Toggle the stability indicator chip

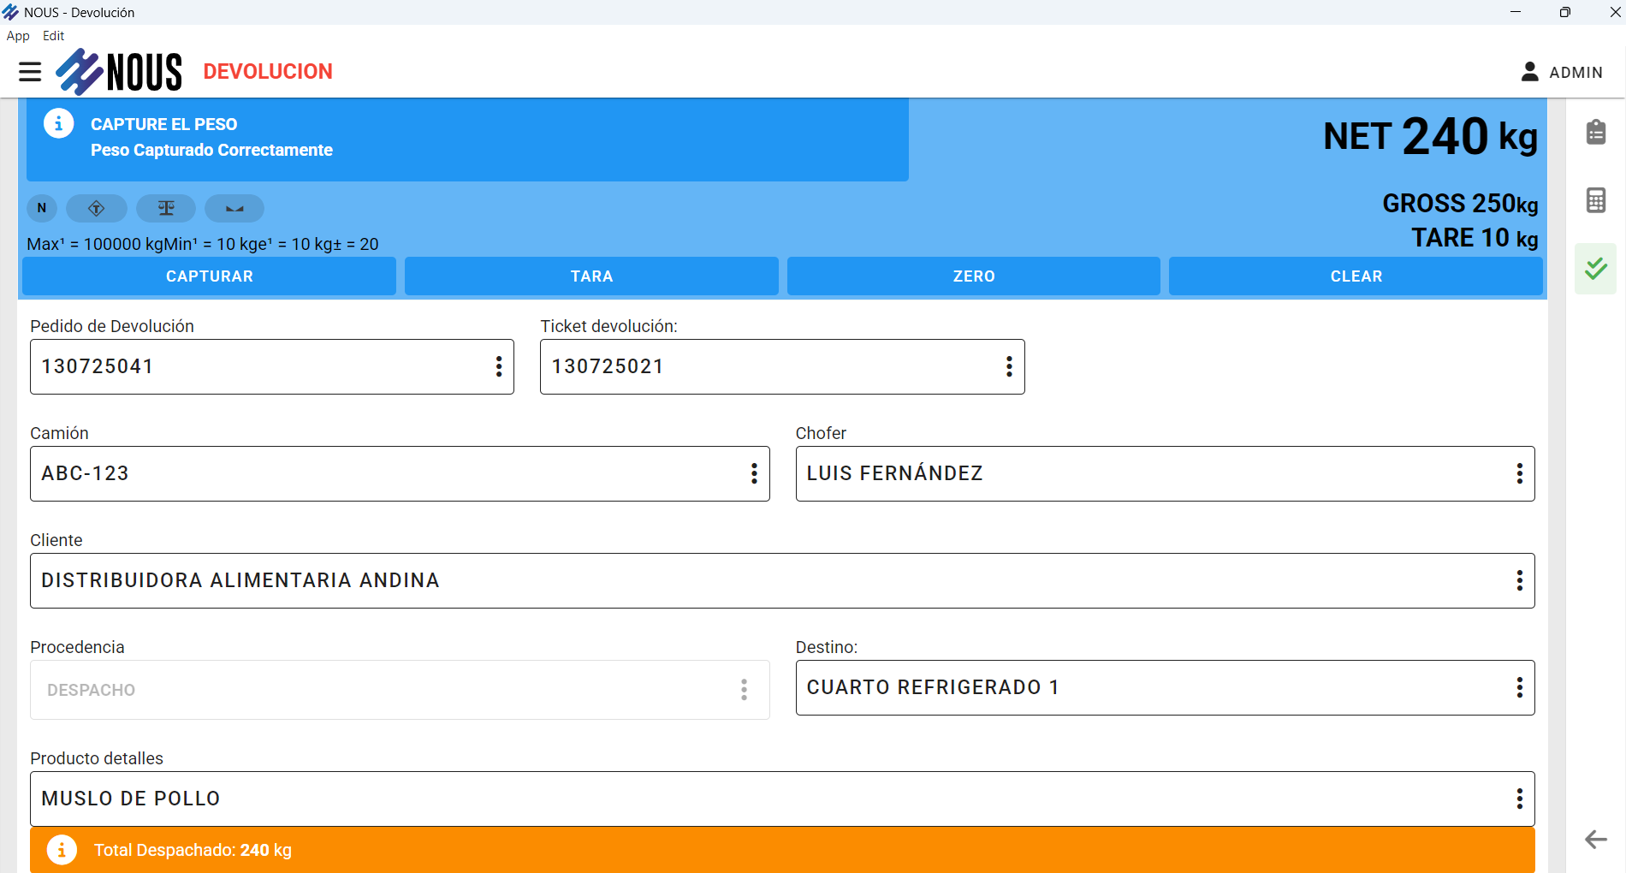tap(234, 208)
